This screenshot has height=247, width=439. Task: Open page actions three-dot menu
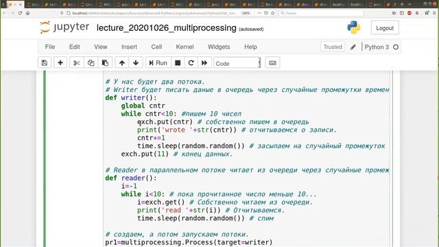point(259,13)
